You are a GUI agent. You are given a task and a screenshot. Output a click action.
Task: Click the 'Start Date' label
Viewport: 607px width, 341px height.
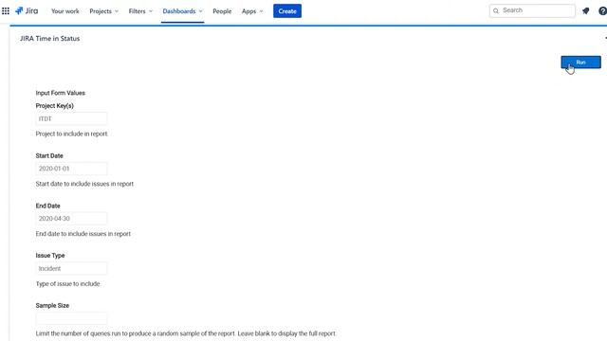pyautogui.click(x=49, y=155)
